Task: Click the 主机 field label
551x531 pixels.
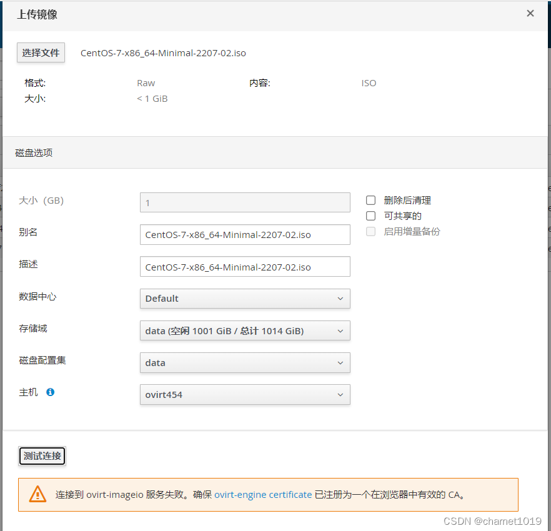Action: point(29,392)
